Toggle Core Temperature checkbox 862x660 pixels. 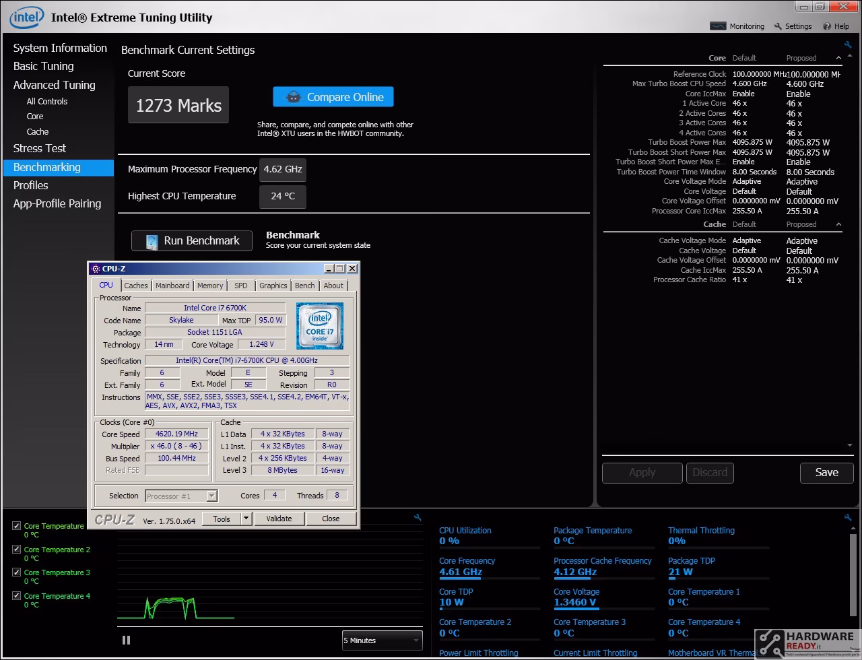[x=17, y=526]
